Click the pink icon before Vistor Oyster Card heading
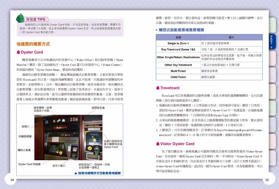Image resolution: width=279 pixels, height=189 pixels. [x=158, y=144]
